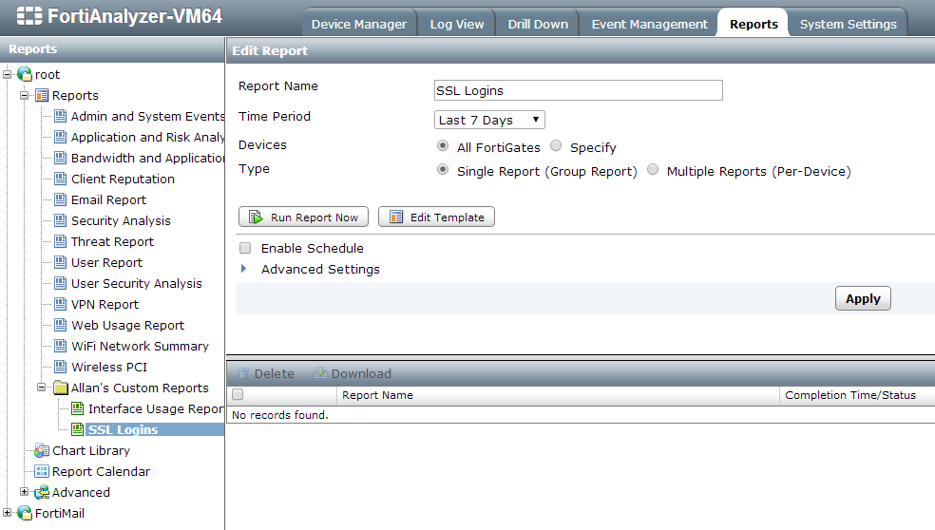Click the FortiMail globe icon
This screenshot has width=935, height=530.
coord(25,513)
